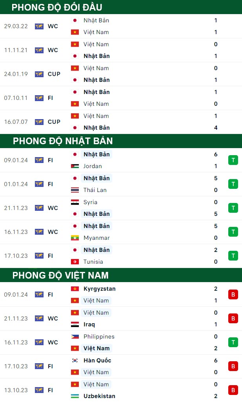Click the Jordan flag icon

point(75,166)
